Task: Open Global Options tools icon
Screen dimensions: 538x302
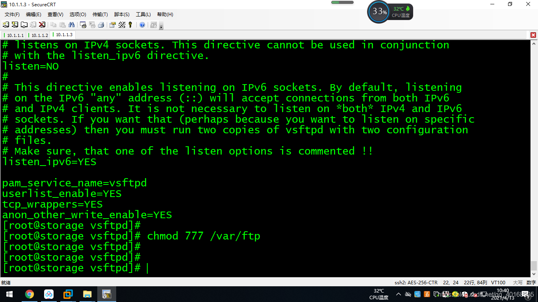Action: pyautogui.click(x=122, y=25)
